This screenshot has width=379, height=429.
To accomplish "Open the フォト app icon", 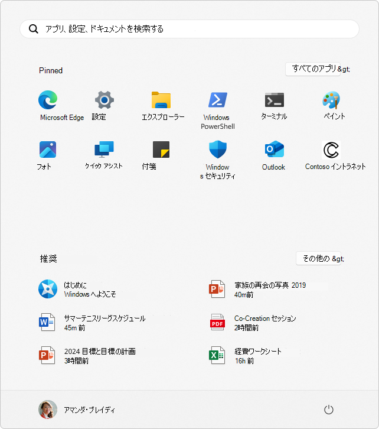I will 48,149.
